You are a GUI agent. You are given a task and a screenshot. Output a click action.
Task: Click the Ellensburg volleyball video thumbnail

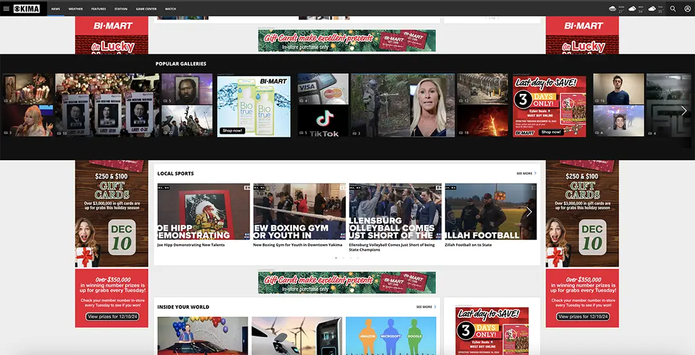point(396,212)
